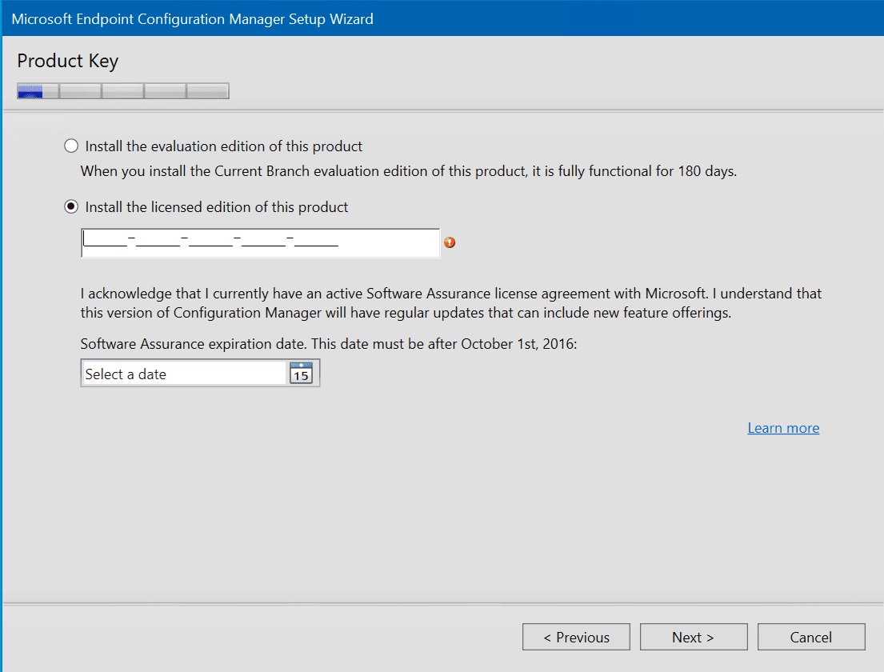
Task: Click the Next button to continue setup
Action: pyautogui.click(x=693, y=637)
